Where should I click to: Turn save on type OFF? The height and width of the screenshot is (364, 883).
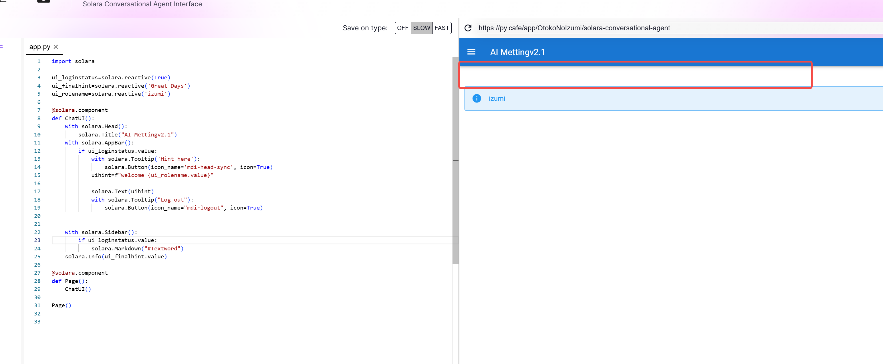pyautogui.click(x=403, y=28)
